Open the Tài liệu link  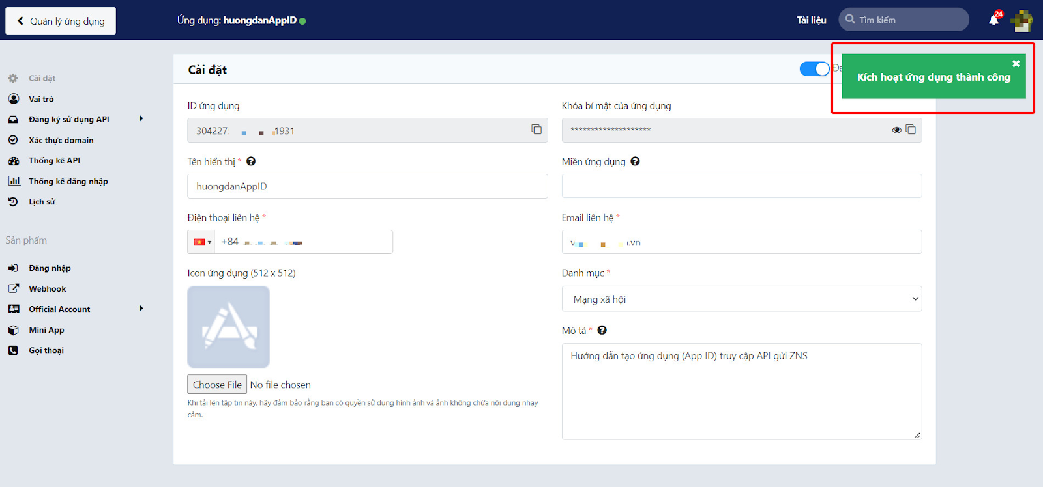pyautogui.click(x=812, y=20)
